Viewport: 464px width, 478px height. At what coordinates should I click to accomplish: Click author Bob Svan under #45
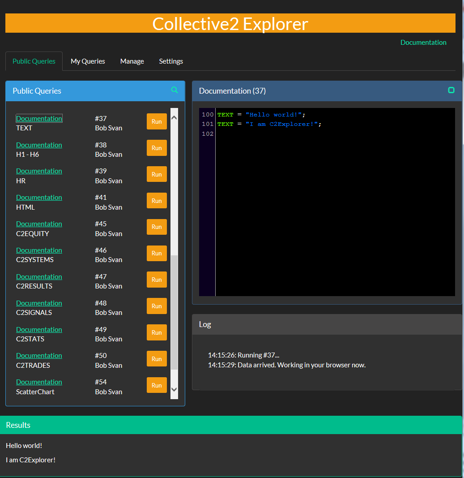point(109,234)
